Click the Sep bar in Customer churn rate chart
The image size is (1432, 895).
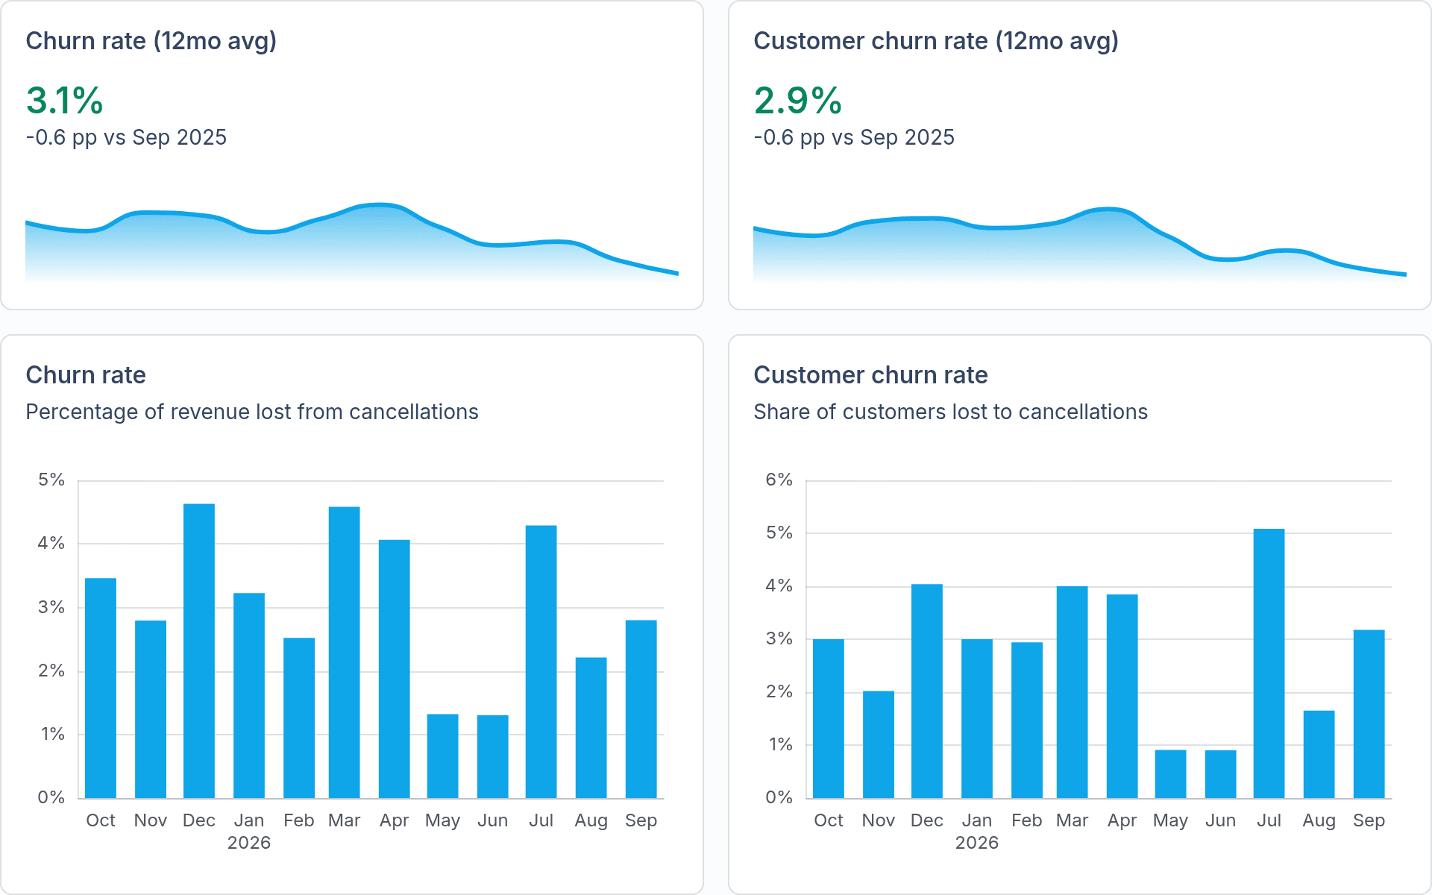pyautogui.click(x=1369, y=714)
